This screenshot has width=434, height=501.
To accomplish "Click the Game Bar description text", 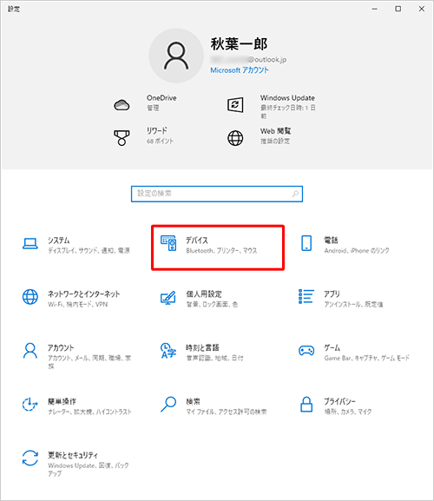I will 367,359.
